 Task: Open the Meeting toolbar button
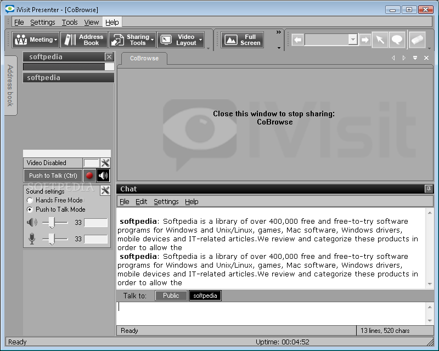pyautogui.click(x=36, y=39)
